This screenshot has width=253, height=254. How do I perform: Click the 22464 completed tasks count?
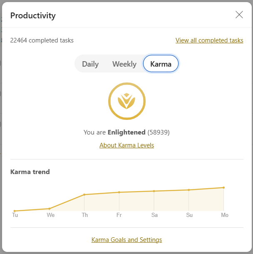coord(42,40)
